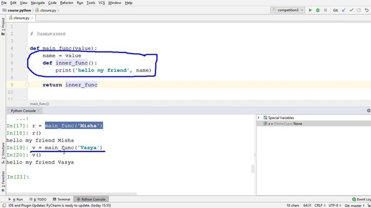Open the Edit menu
This screenshot has height=208, width=371.
[x=13, y=3]
